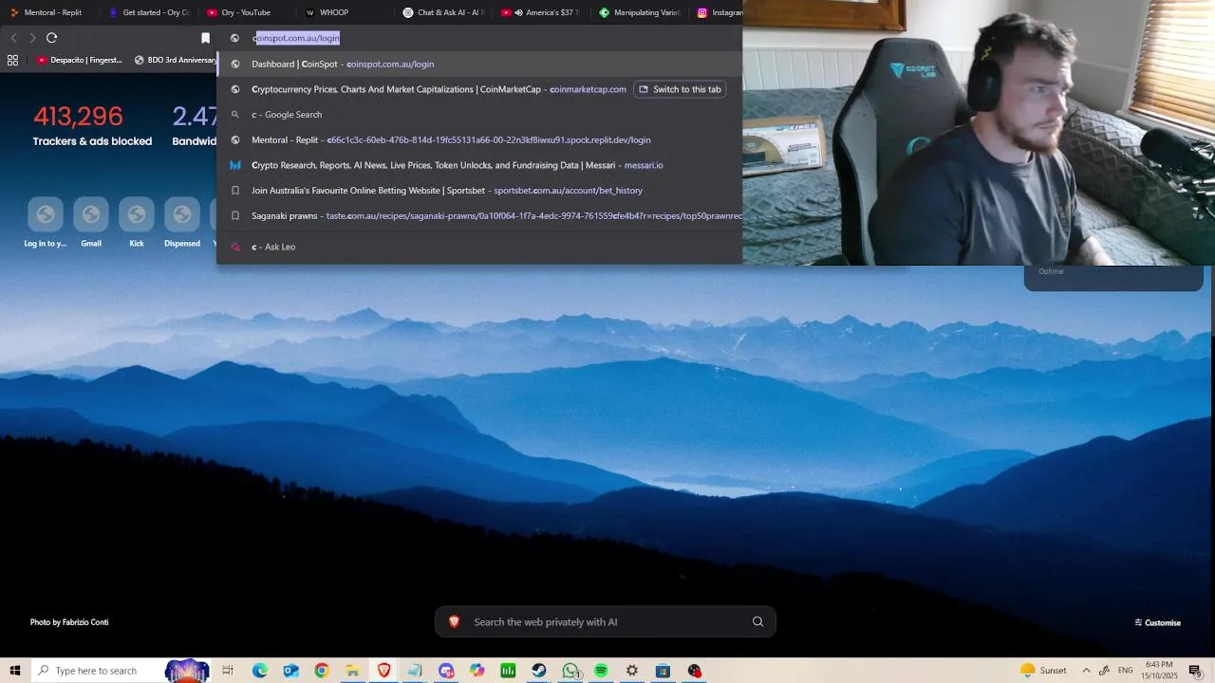Image resolution: width=1215 pixels, height=683 pixels.
Task: Open File Explorer from taskbar
Action: pos(352,671)
